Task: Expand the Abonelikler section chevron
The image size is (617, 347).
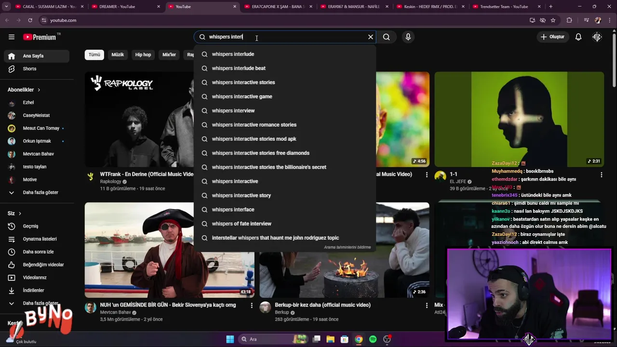Action: pos(39,90)
